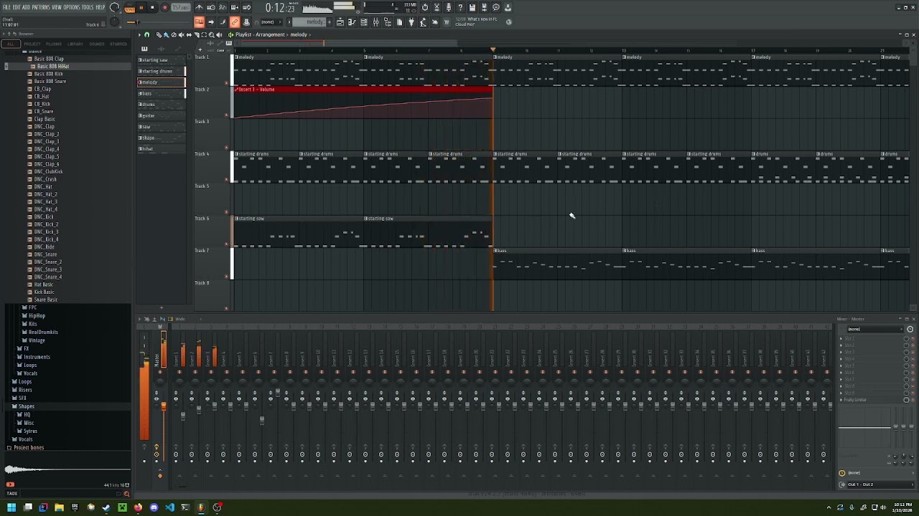Screen dimensions: 919x516
Task: Expand the Sytrus folder under Shapes
Action: point(30,431)
